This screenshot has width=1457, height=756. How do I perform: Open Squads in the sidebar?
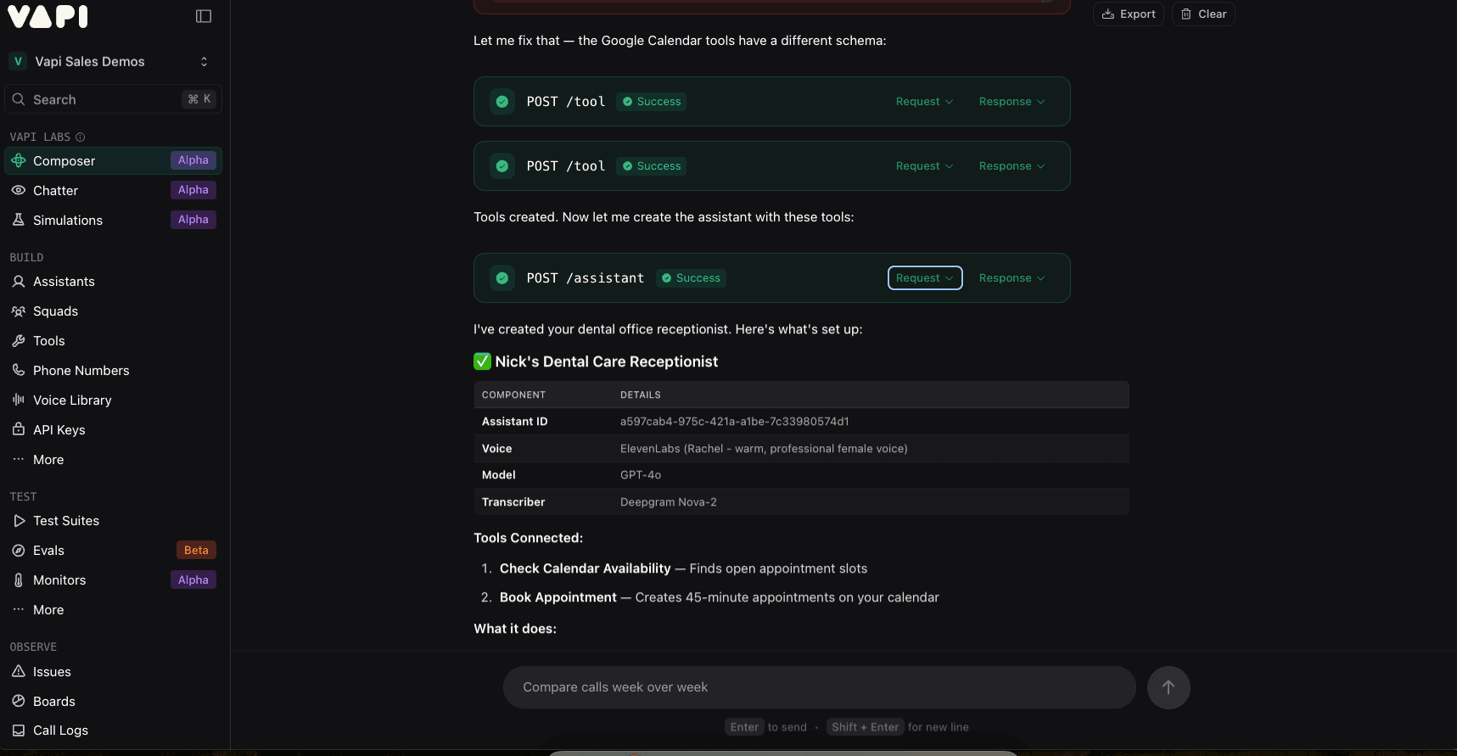click(x=55, y=311)
